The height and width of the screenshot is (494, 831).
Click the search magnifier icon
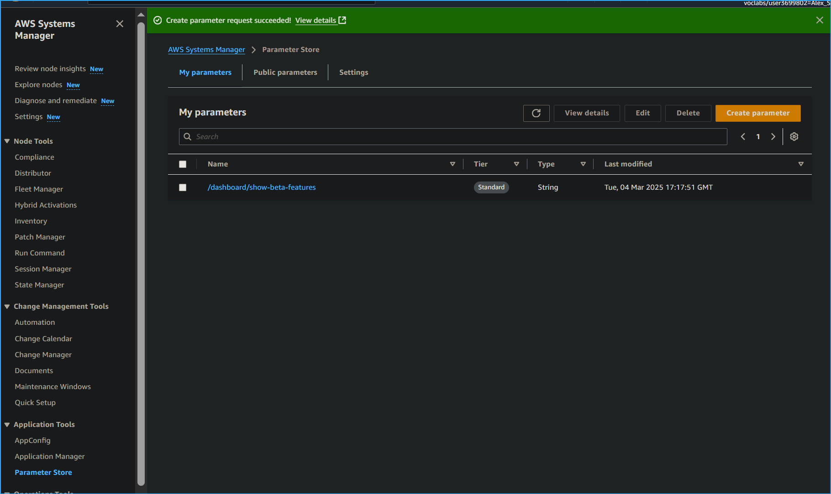[188, 136]
